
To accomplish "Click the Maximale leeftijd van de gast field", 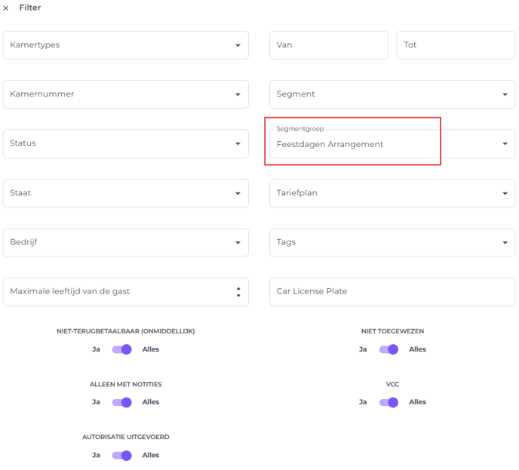I will pos(126,292).
